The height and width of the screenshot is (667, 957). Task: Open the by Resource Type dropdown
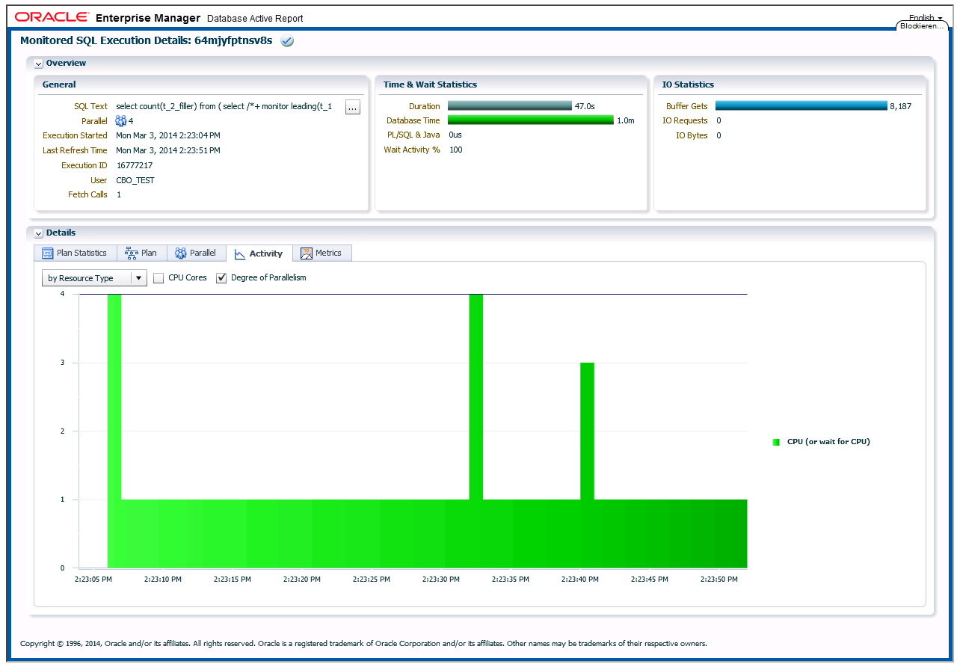click(x=94, y=278)
